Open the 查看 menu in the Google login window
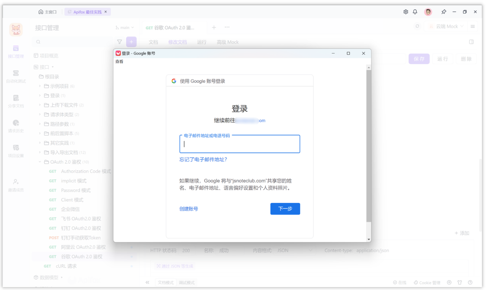The image size is (486, 290). (x=119, y=61)
